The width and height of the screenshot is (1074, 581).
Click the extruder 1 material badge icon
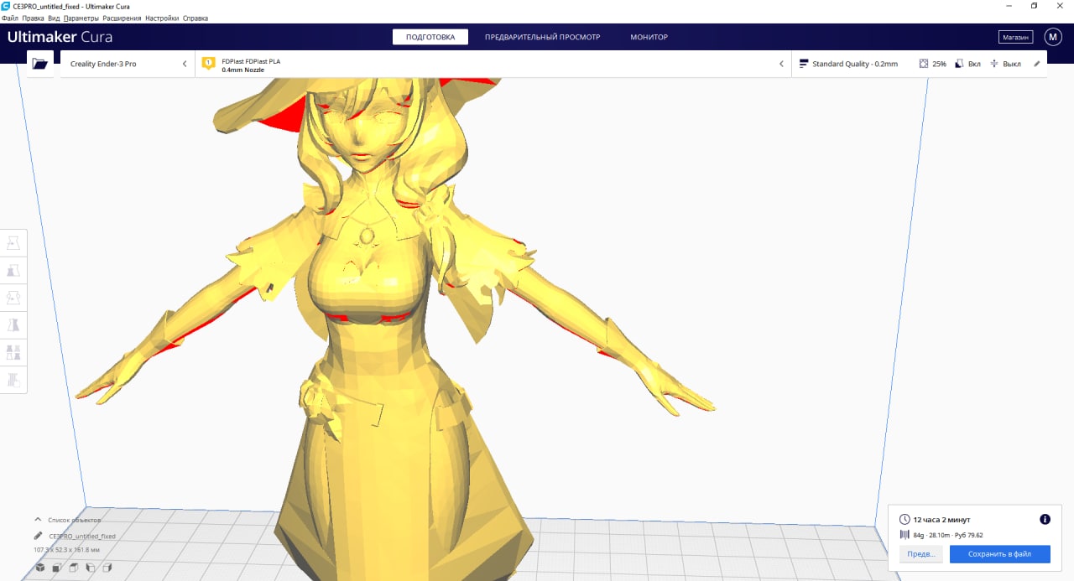pos(209,64)
